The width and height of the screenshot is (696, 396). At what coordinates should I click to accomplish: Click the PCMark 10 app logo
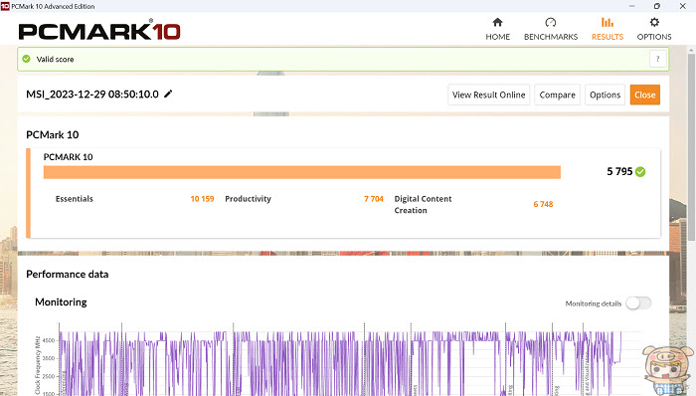[99, 30]
